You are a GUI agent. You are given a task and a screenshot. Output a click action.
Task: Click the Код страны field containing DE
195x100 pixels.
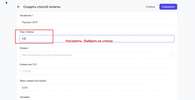(x=97, y=39)
